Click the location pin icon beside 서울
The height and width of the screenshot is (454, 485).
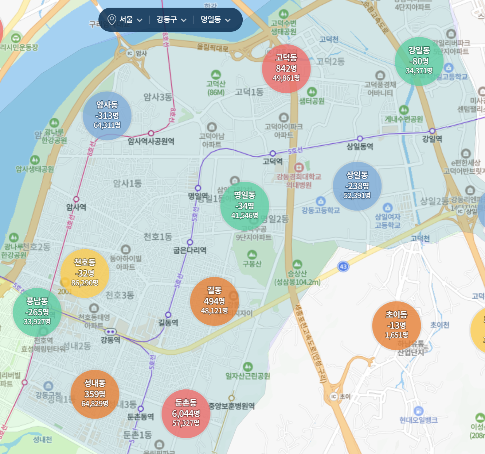click(112, 20)
